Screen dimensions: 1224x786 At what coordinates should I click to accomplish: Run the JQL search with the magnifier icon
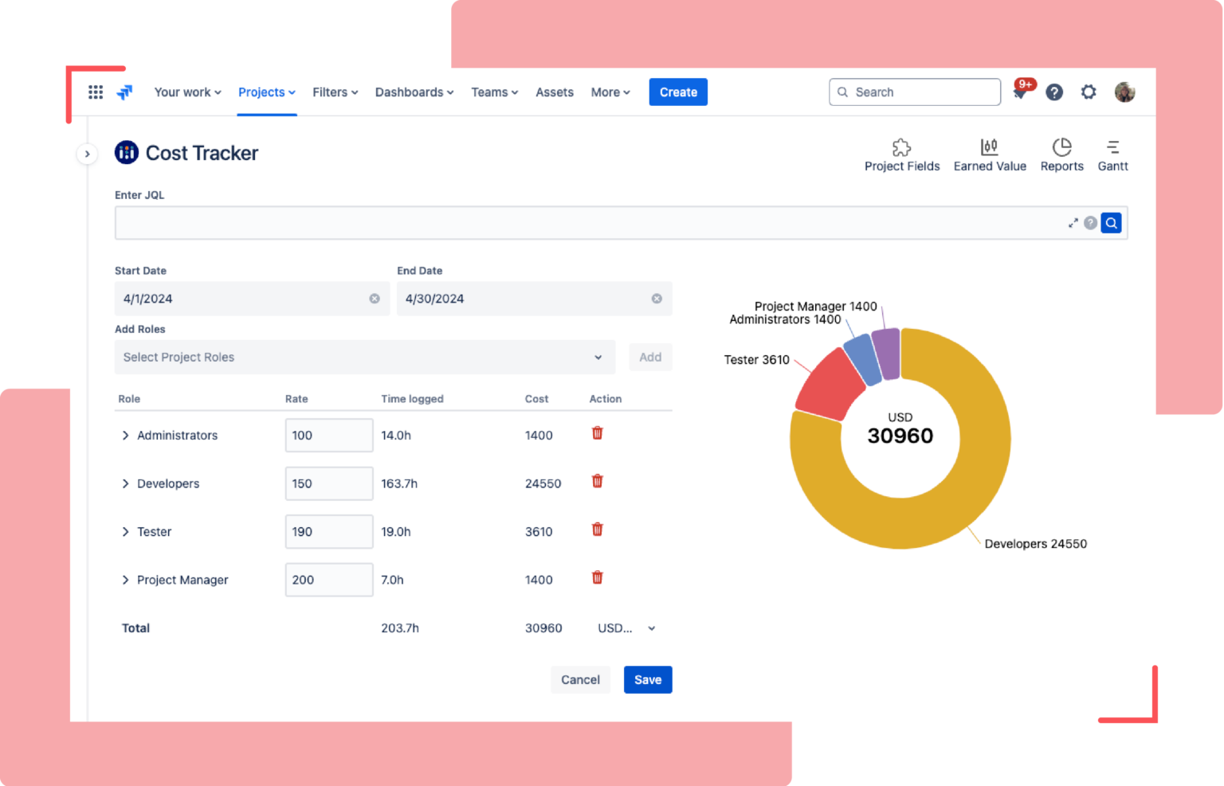tap(1111, 222)
